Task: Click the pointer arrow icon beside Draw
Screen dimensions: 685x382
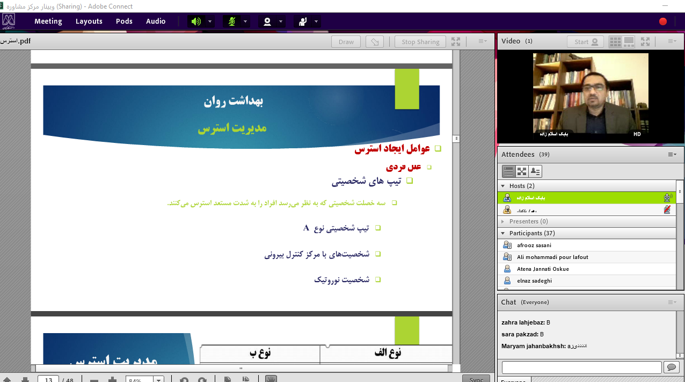Action: pyautogui.click(x=375, y=42)
